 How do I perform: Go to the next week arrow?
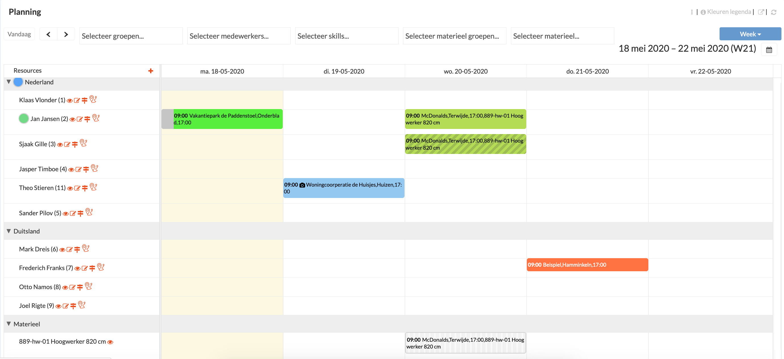tap(66, 34)
